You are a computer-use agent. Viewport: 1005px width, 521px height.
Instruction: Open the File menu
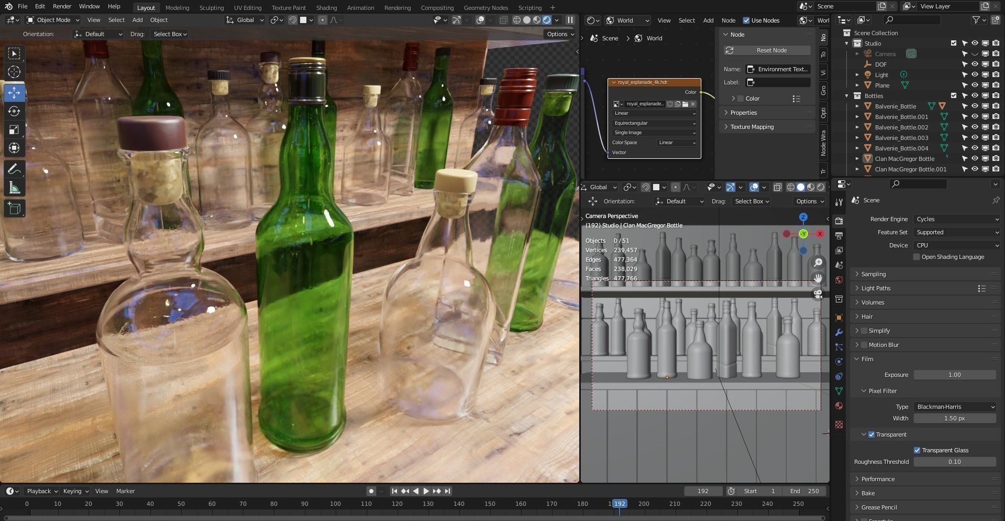click(x=23, y=7)
